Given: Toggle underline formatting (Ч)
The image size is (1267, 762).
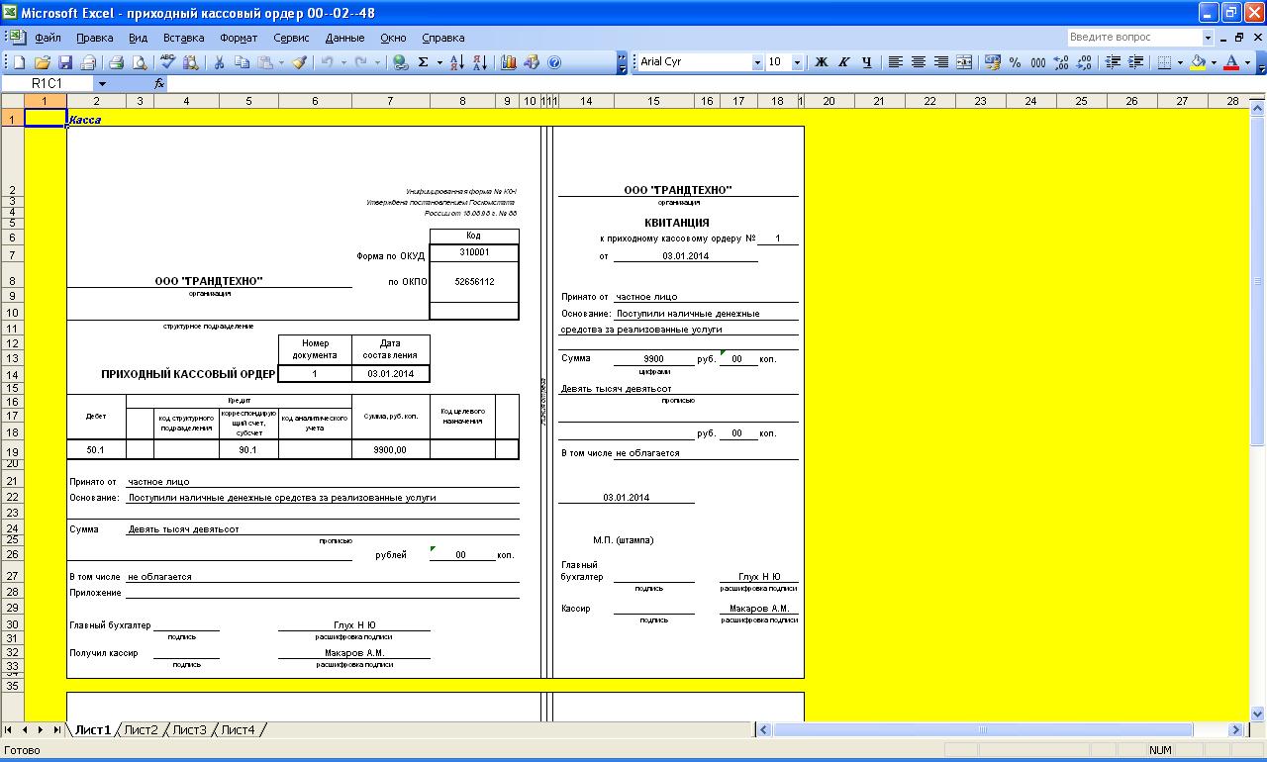Looking at the screenshot, I should [x=866, y=62].
